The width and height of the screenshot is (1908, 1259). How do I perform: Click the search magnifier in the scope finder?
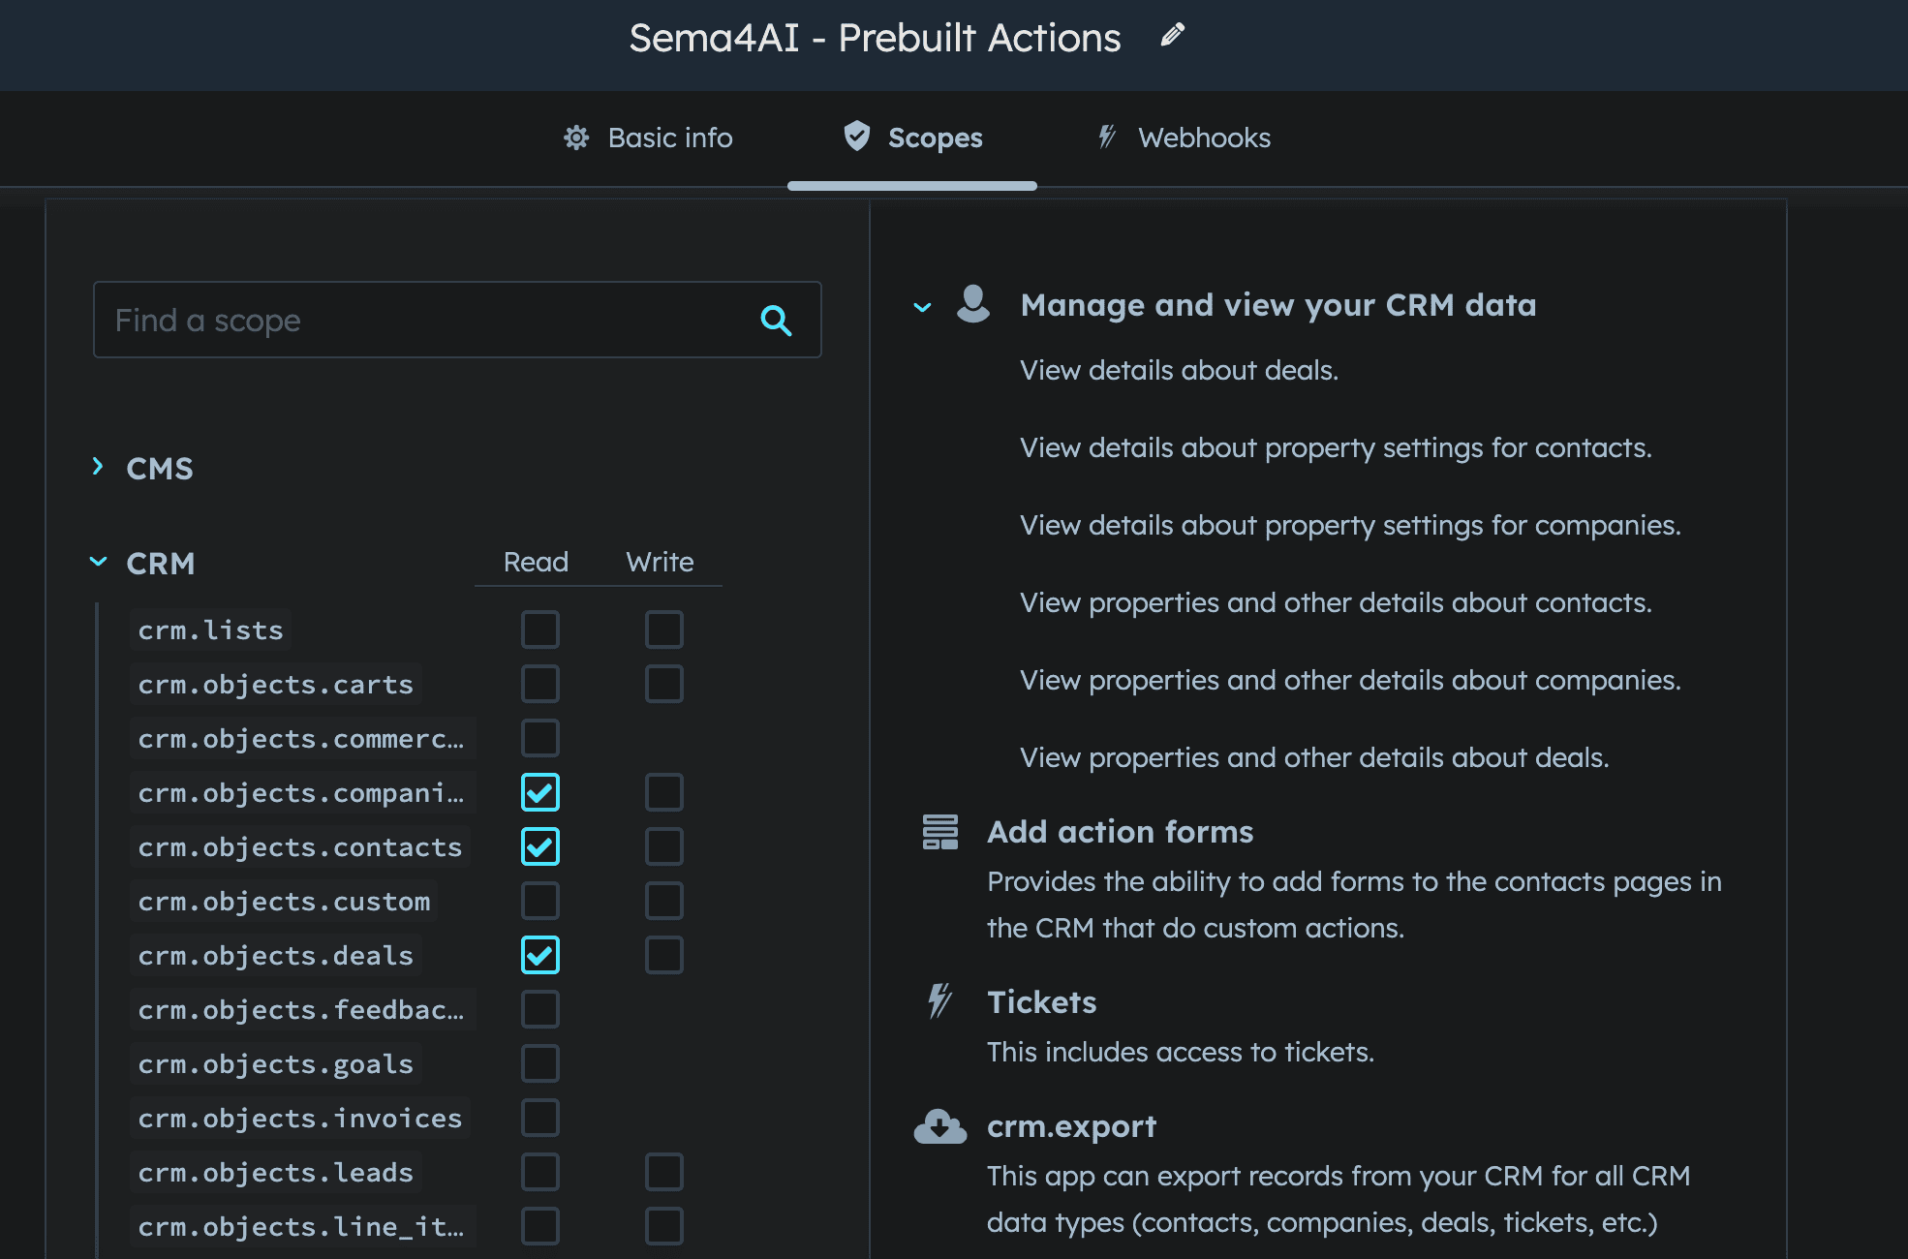click(776, 320)
